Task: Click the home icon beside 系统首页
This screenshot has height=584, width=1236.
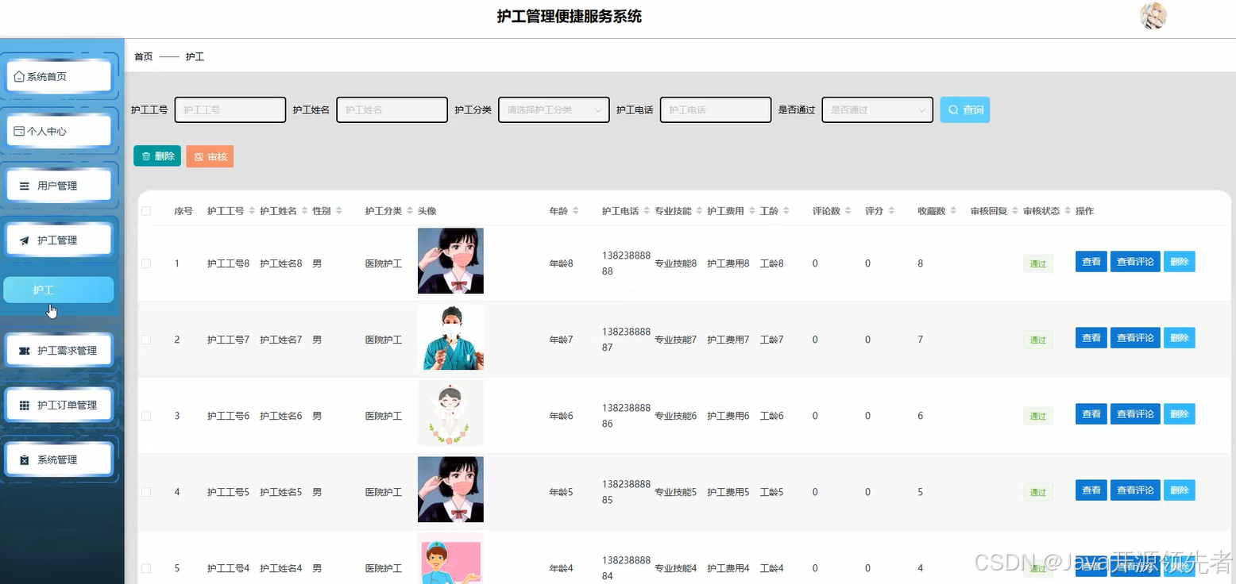Action: pyautogui.click(x=19, y=77)
